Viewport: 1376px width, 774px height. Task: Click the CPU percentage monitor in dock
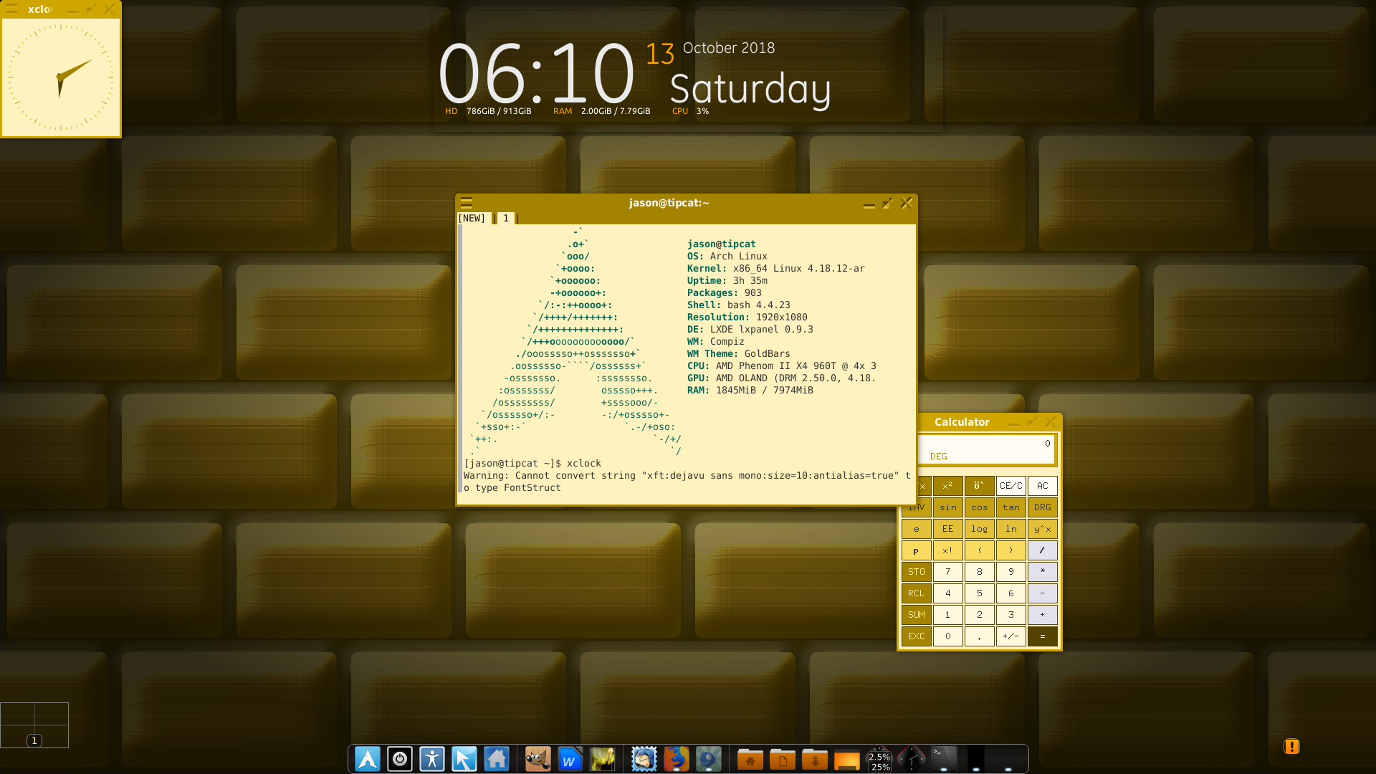pyautogui.click(x=879, y=760)
